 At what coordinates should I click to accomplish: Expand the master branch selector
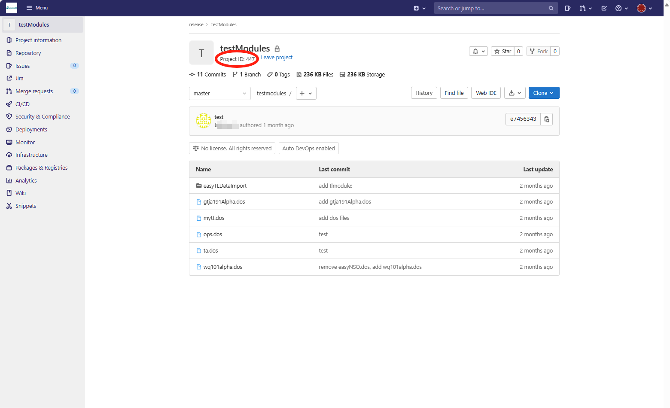pyautogui.click(x=219, y=94)
